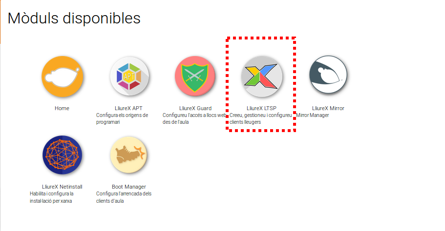Select "Creeu, gestioneu i configureu clients lleugers" text
Screen dimensions: 445x231
(260, 118)
